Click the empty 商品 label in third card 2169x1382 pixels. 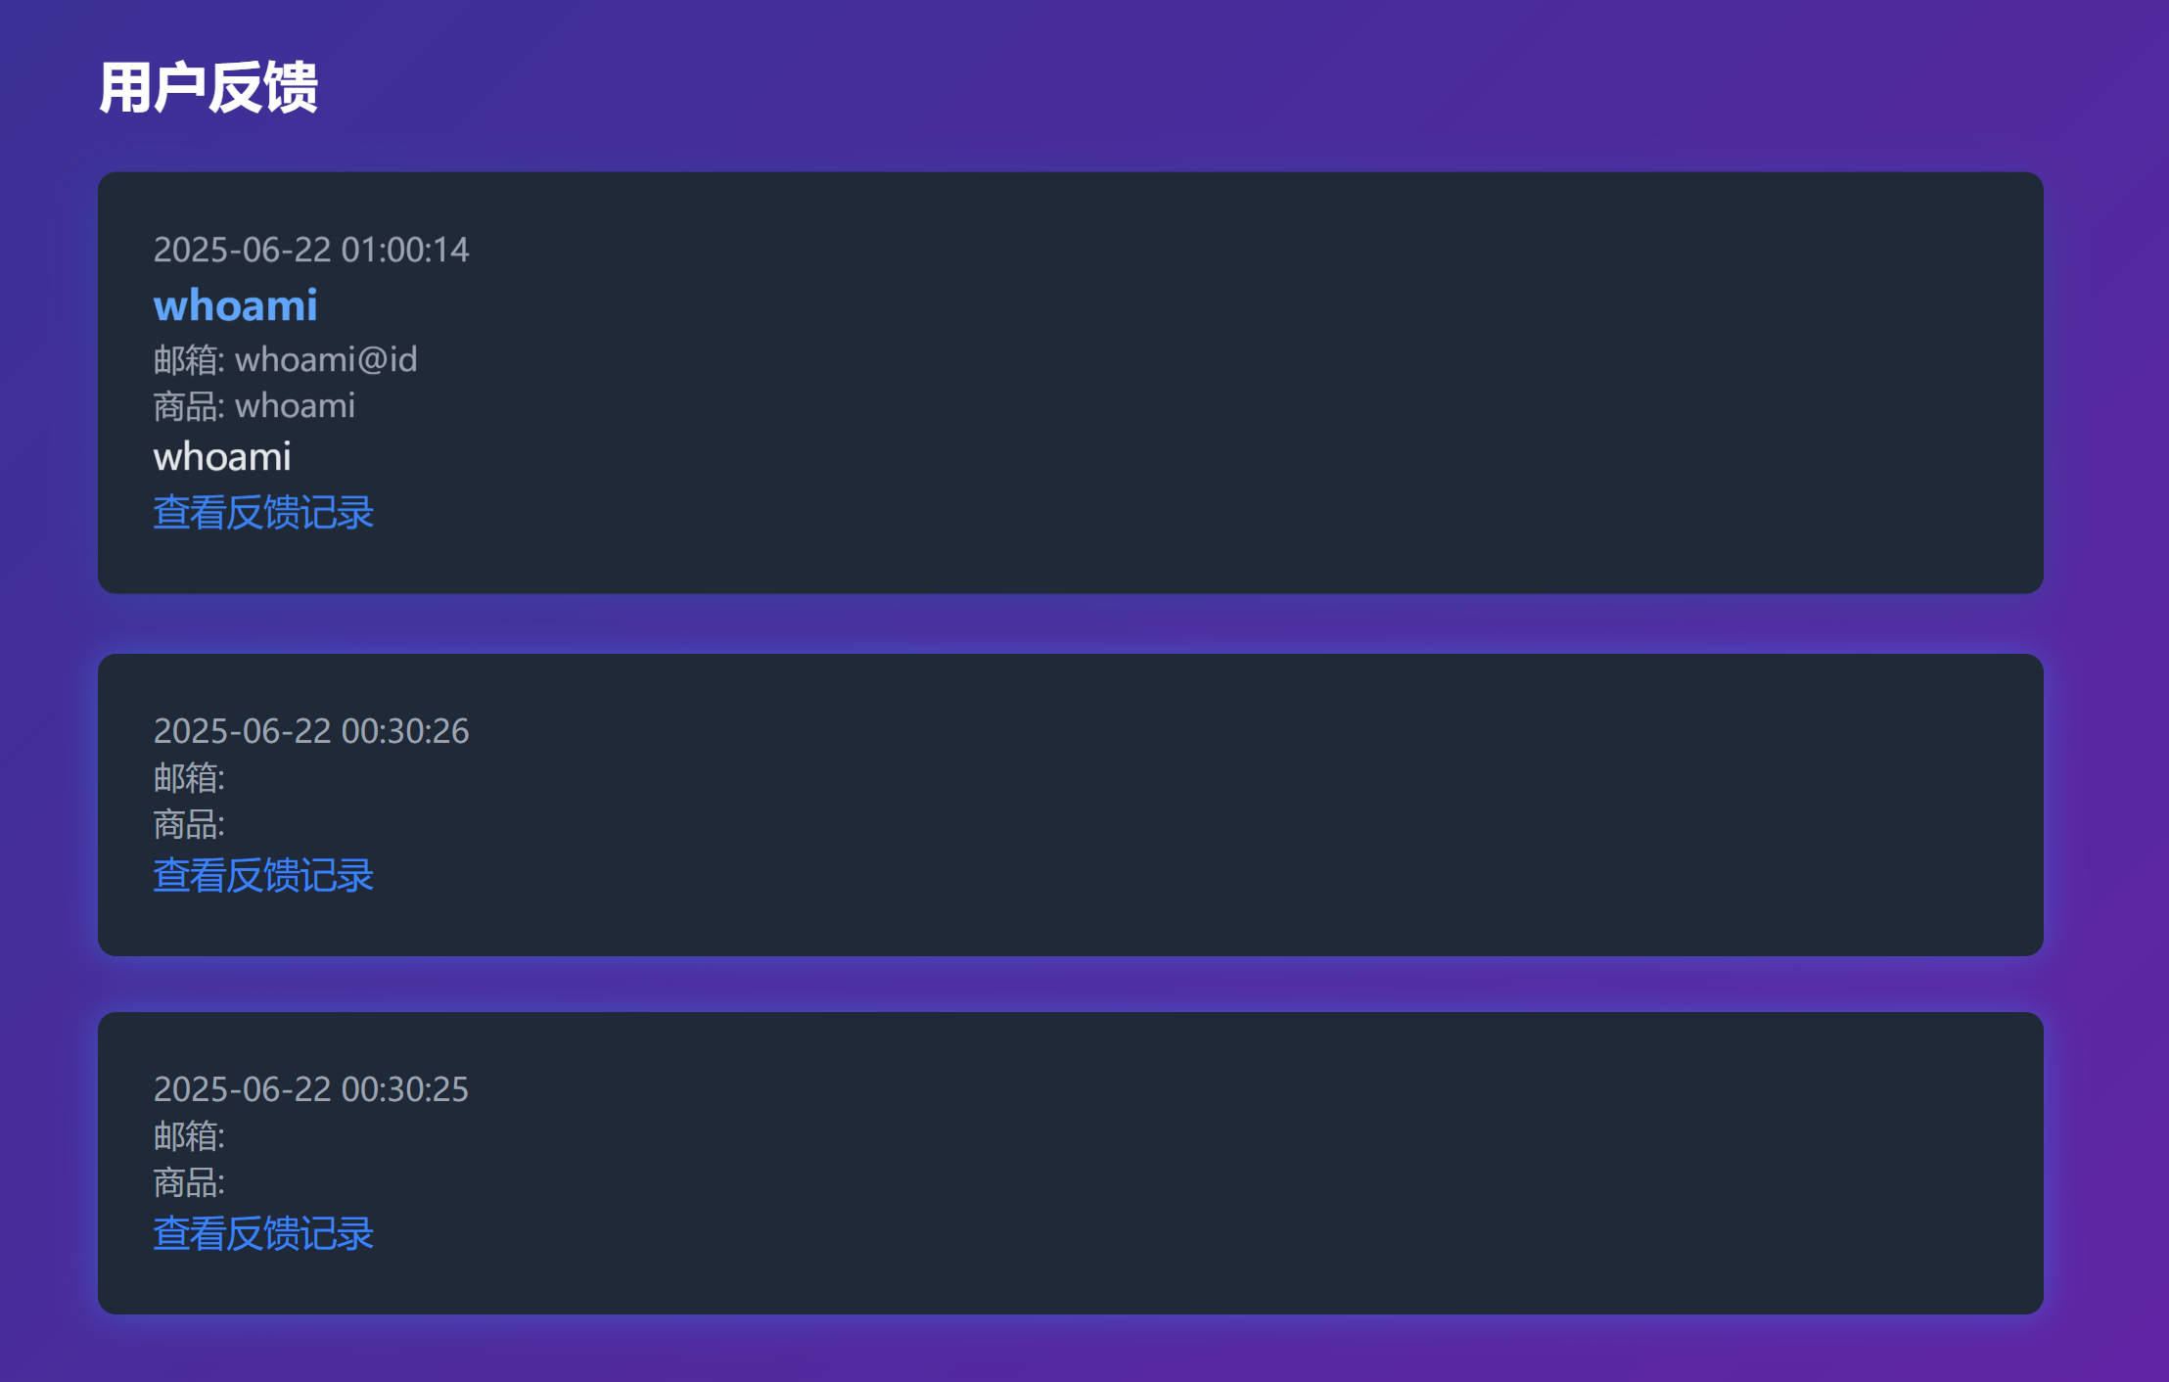tap(189, 1183)
